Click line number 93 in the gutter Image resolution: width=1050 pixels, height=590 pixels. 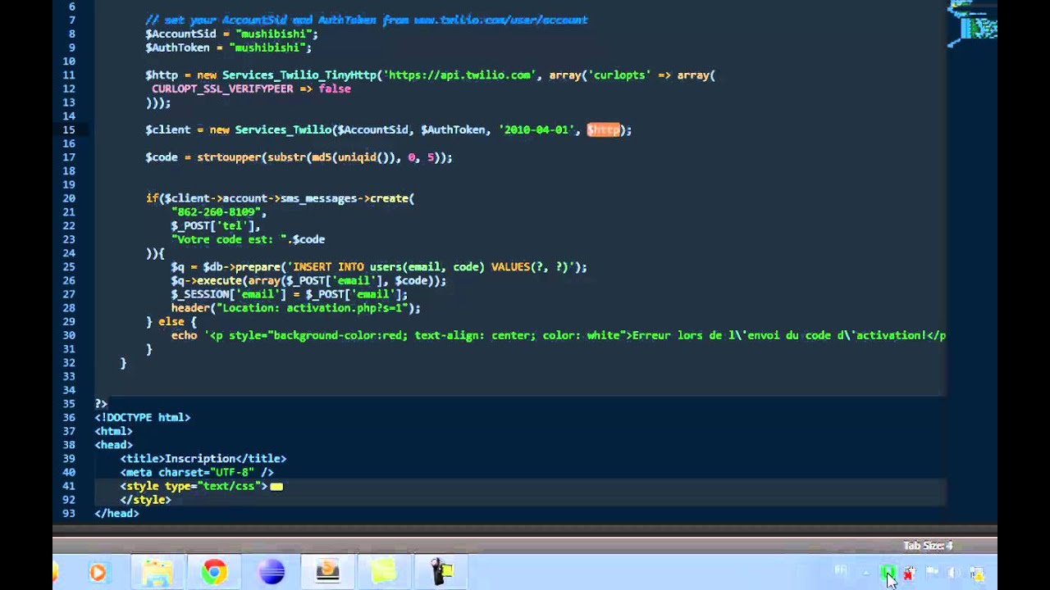68,513
